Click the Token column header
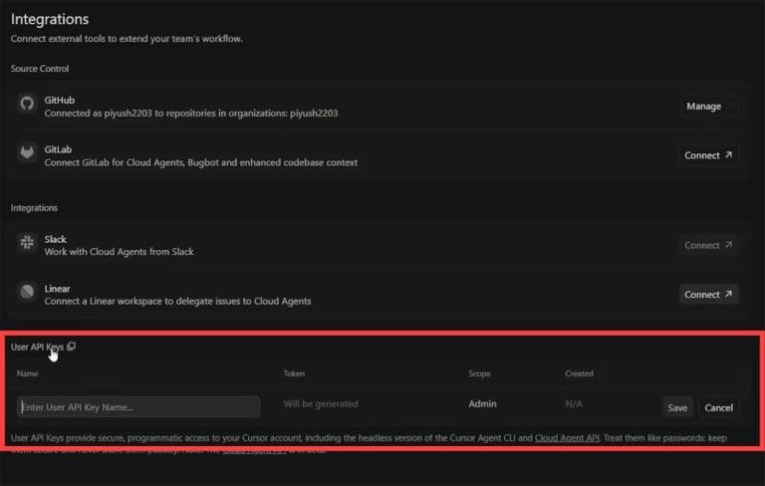Viewport: 765px width, 486px height. [294, 373]
